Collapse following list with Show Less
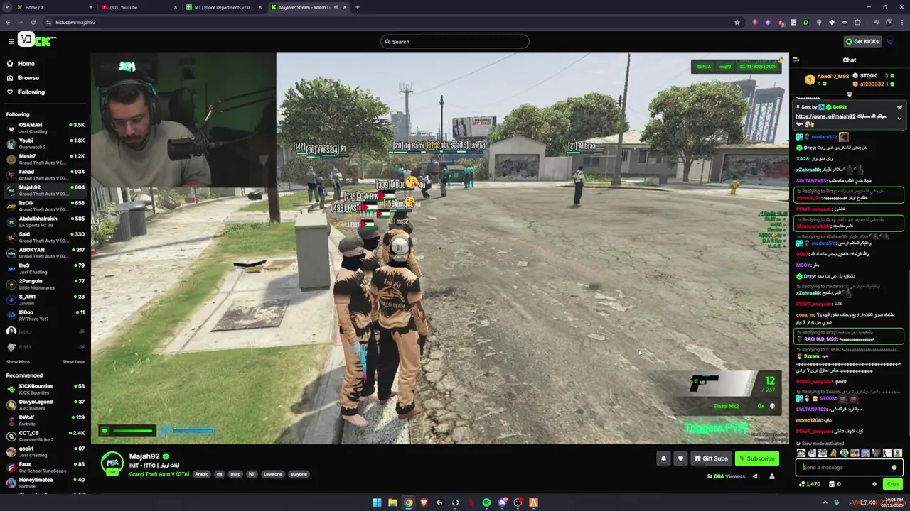The width and height of the screenshot is (910, 511). pyautogui.click(x=73, y=362)
